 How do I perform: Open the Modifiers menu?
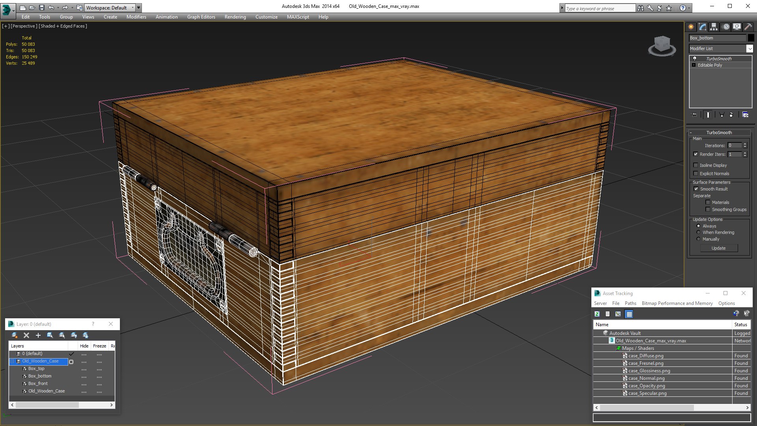point(136,17)
